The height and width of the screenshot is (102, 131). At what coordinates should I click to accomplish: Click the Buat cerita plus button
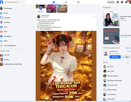point(41,8)
